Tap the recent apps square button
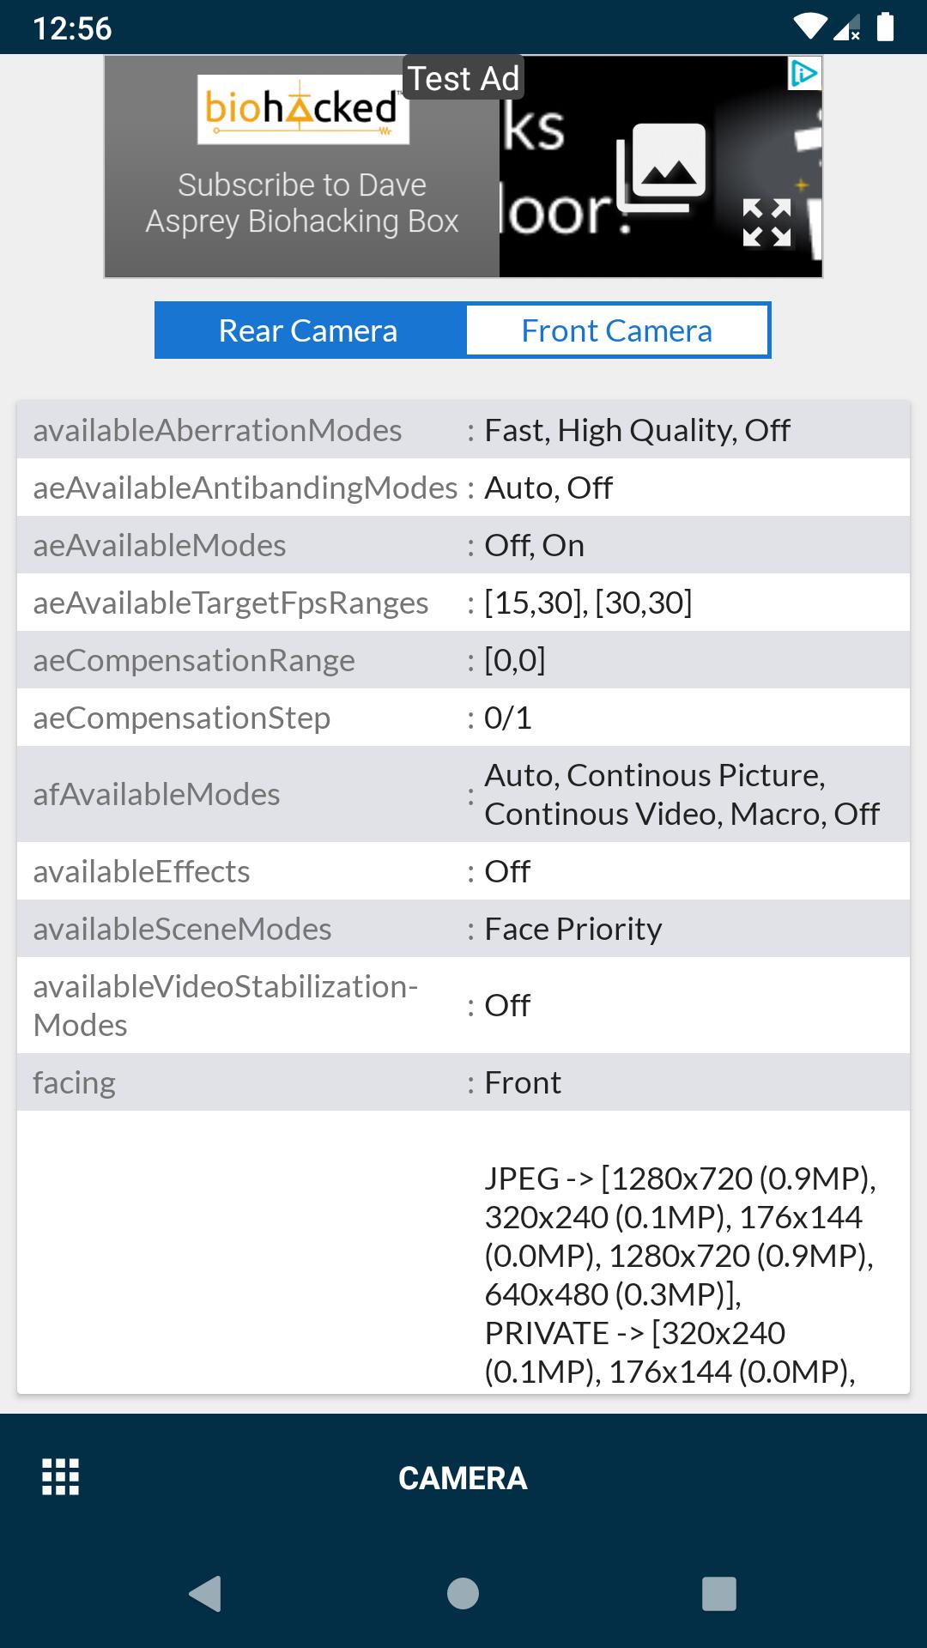The width and height of the screenshot is (927, 1648). click(x=719, y=1594)
